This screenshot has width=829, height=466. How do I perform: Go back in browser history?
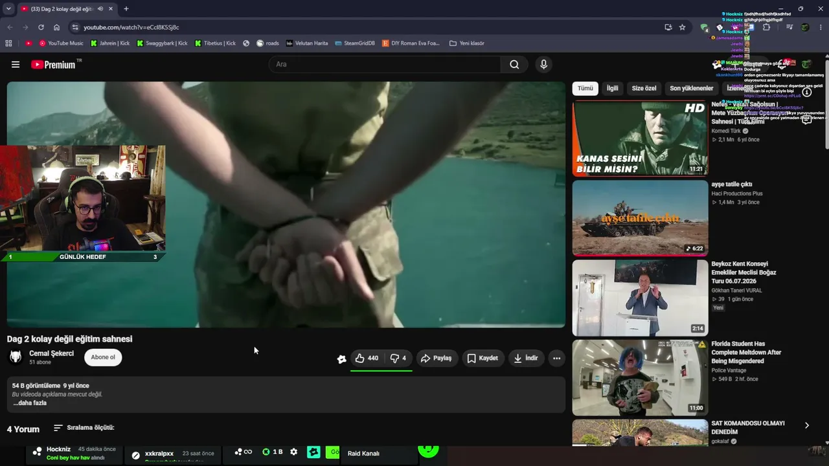coord(10,27)
